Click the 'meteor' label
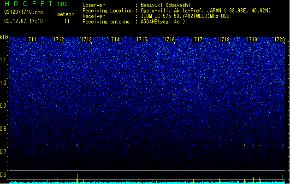Viewport: 290px width, 184px height. (65, 14)
